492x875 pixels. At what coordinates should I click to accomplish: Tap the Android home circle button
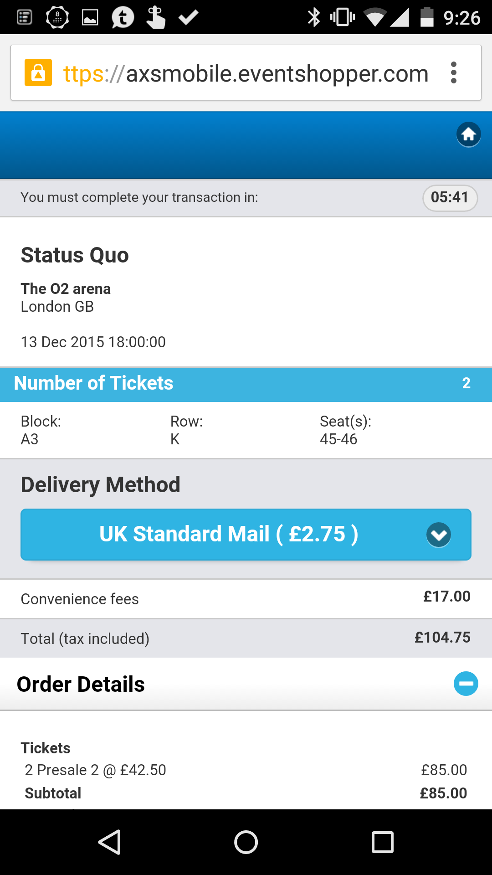(246, 843)
